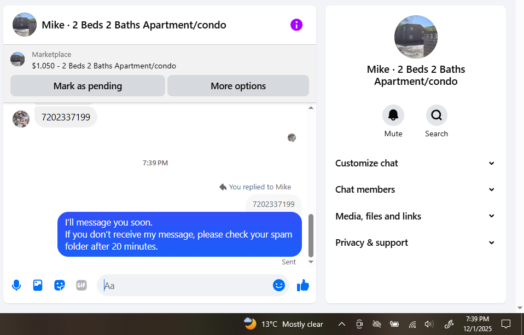Viewport: 524px width, 335px height.
Task: Mute the conversation with bell icon
Action: tap(393, 115)
